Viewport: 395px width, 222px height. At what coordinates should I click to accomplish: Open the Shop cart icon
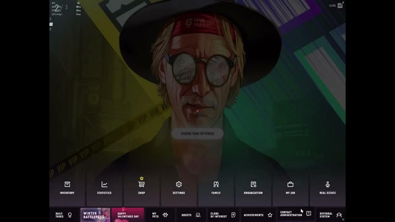pos(142,184)
